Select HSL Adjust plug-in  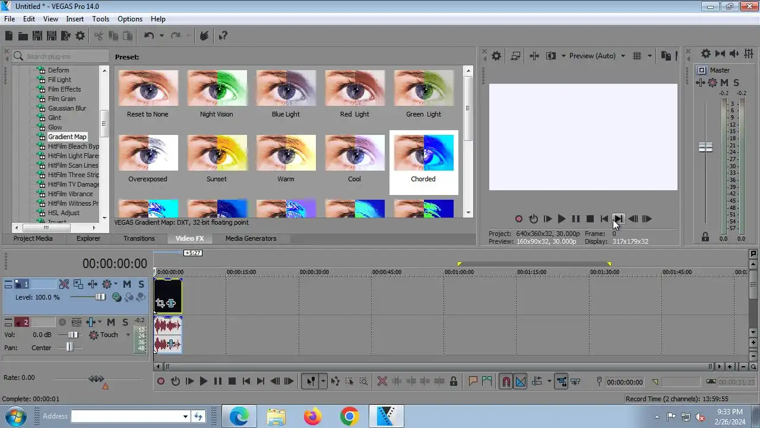coord(64,213)
